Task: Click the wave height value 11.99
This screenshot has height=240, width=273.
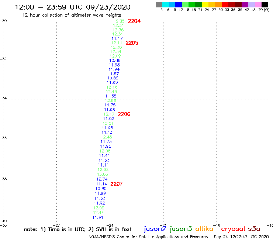Action: [100, 193]
